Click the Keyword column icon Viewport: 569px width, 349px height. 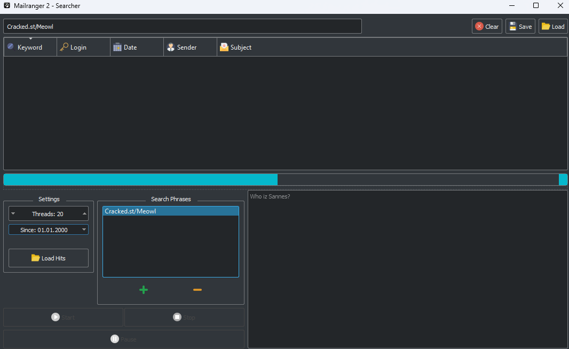point(11,46)
